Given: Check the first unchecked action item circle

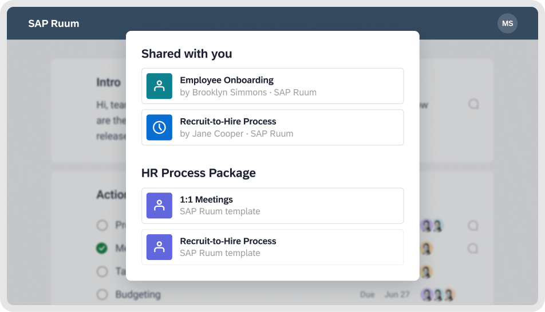Looking at the screenshot, I should pos(102,225).
